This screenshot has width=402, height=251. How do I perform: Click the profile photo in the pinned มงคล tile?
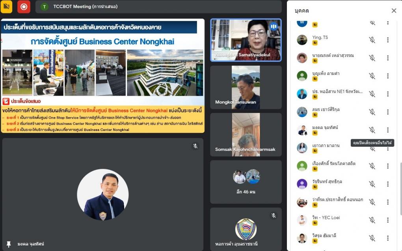(103, 194)
